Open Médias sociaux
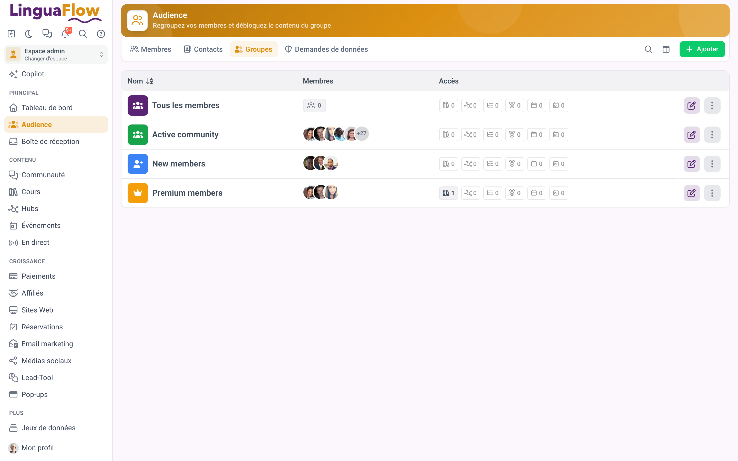Viewport: 738px width, 461px height. point(56,361)
